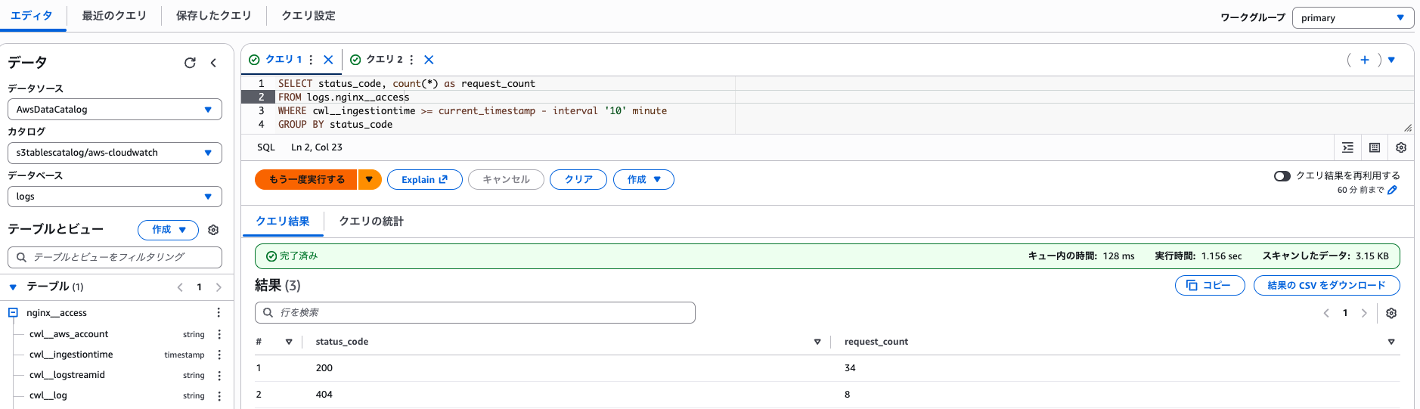Open クエリ 2 tab options menu
This screenshot has width=1420, height=409.
point(411,60)
